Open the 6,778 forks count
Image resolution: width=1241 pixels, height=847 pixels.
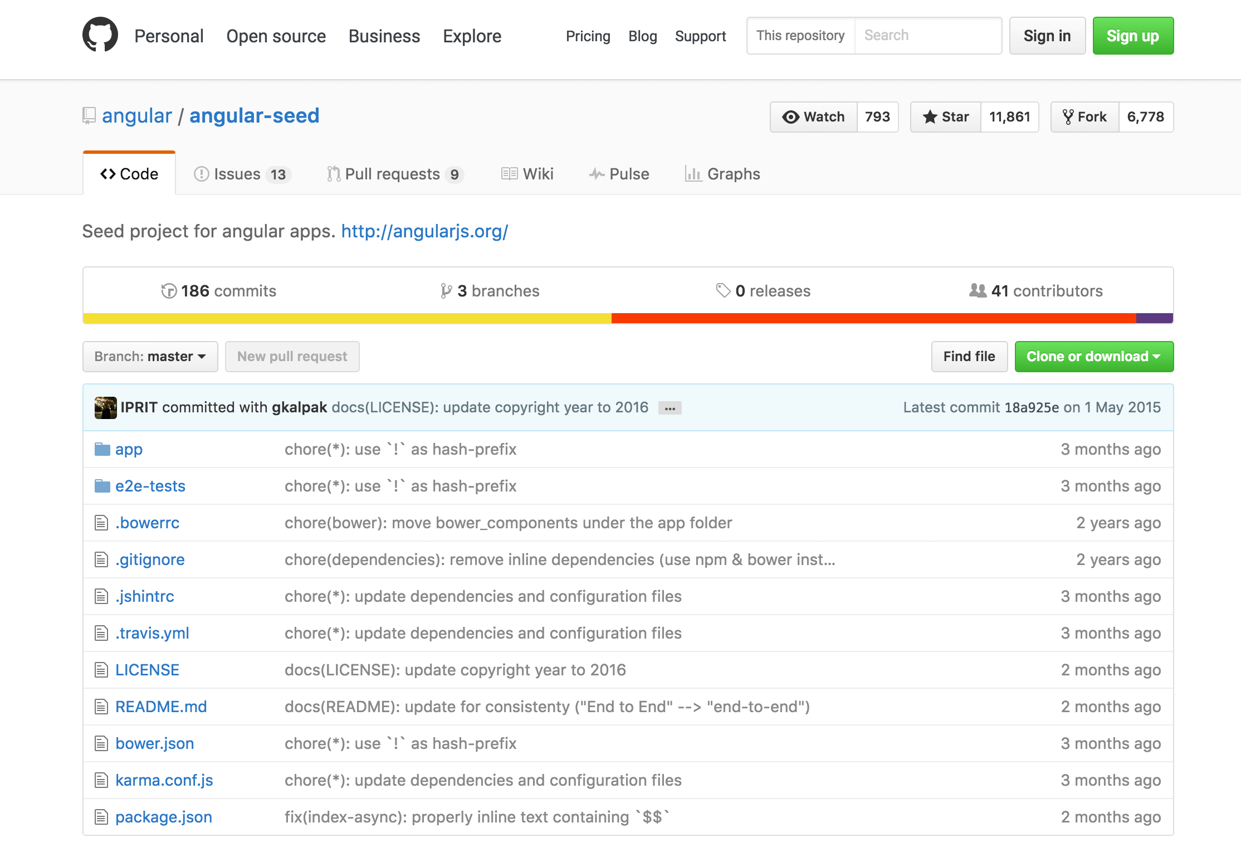(1146, 117)
